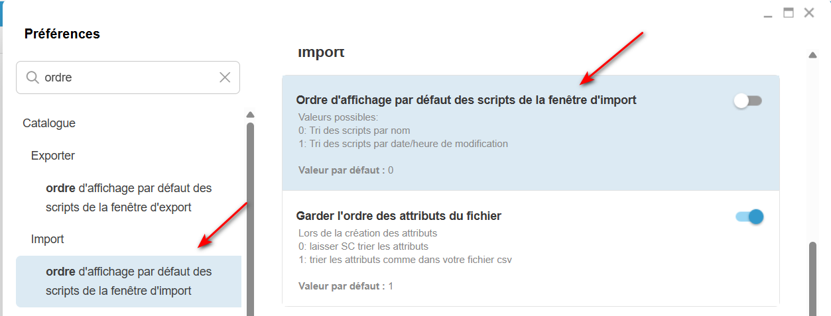This screenshot has height=316, width=831.
Task: Click the sidebar vertical scrollbar thumb
Action: 250,219
